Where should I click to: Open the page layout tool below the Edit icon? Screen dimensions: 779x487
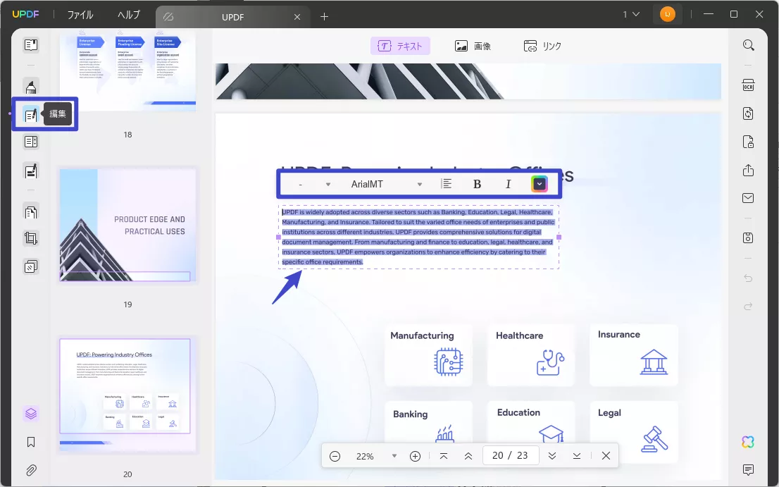pos(31,142)
